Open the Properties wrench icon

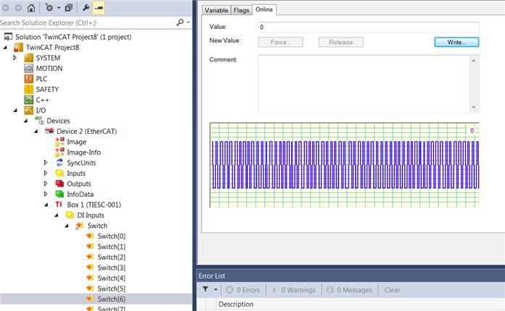[x=85, y=8]
